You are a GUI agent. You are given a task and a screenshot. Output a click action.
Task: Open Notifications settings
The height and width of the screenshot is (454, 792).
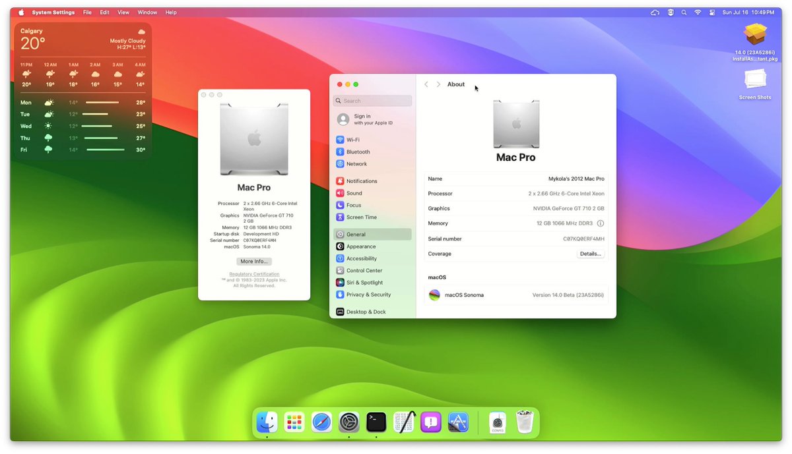pyautogui.click(x=372, y=181)
